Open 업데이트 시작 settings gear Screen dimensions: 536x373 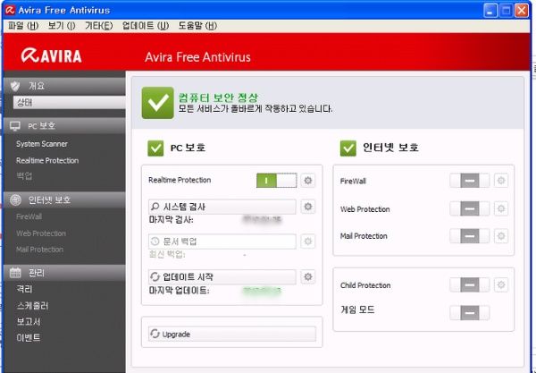coord(308,276)
